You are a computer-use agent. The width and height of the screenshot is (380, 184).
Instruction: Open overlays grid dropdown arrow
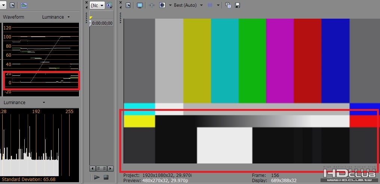point(218,5)
